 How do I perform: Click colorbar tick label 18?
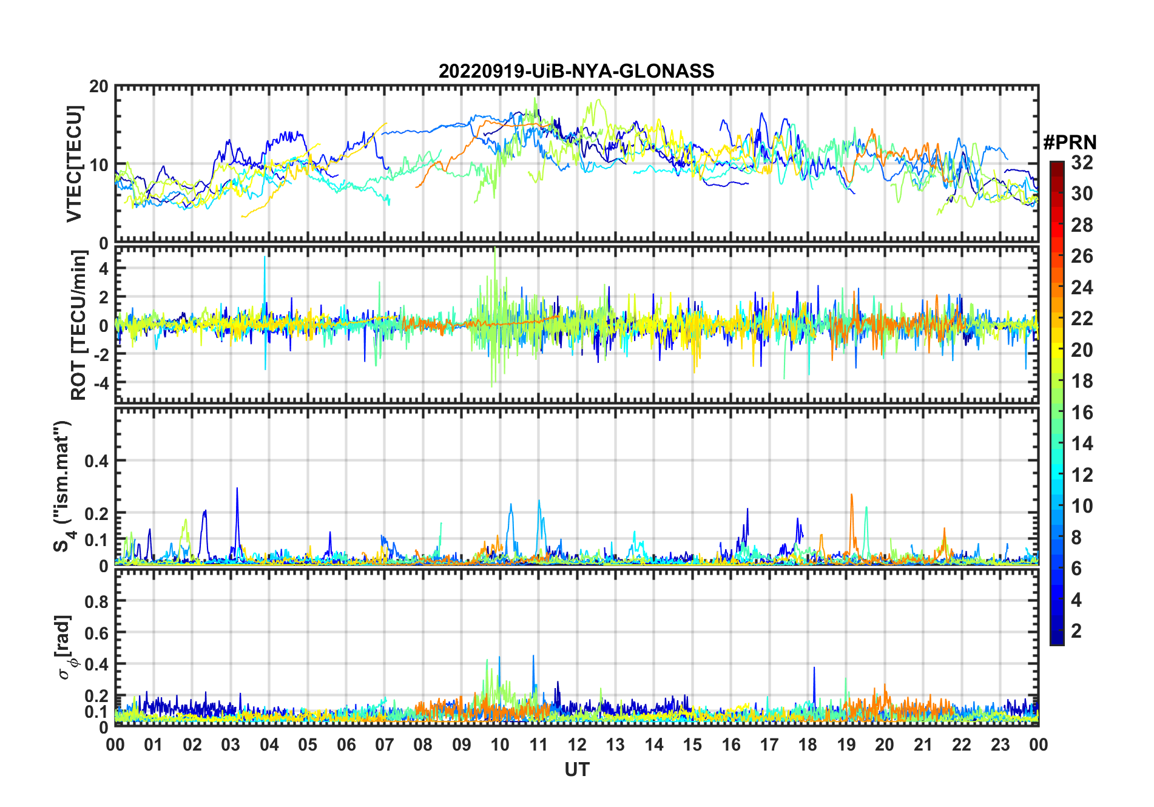(x=1082, y=381)
